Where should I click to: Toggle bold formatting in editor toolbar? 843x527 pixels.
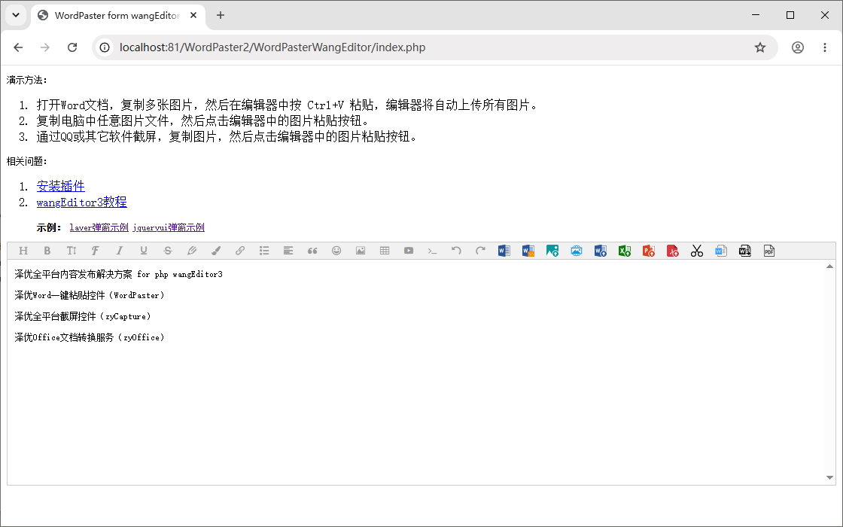pos(47,251)
